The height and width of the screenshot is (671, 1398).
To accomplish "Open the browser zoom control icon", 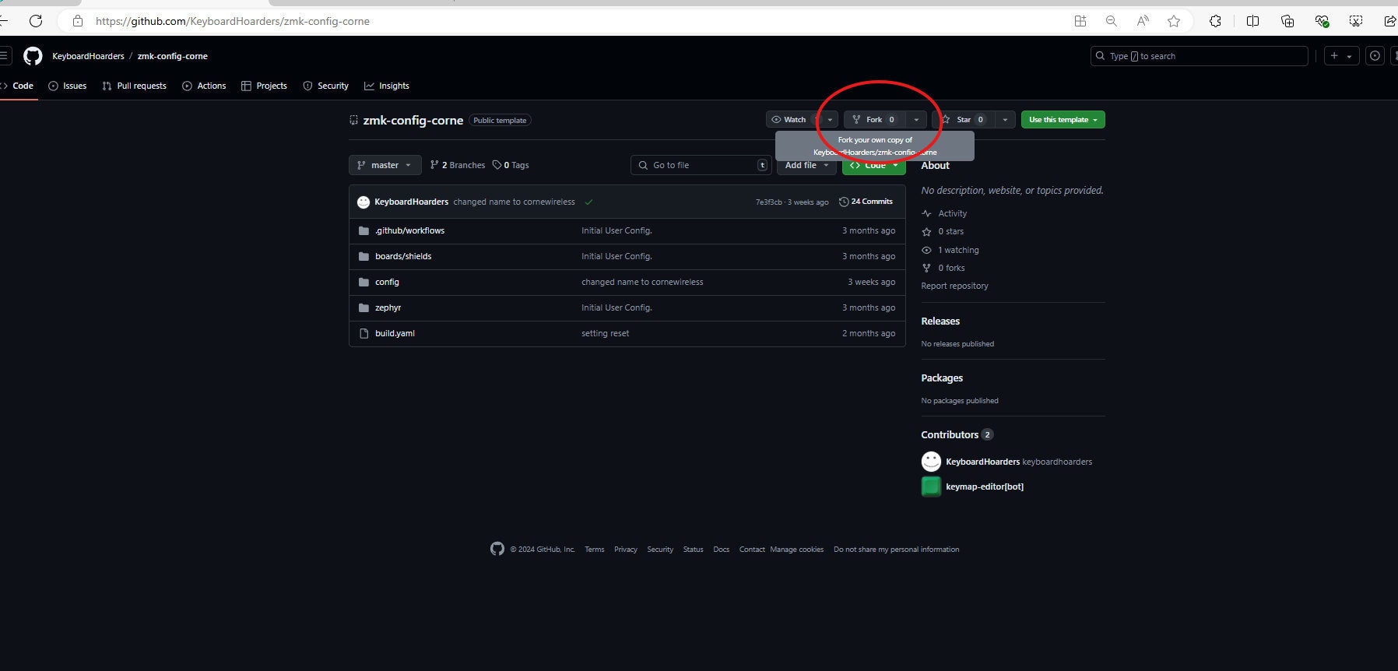I will tap(1112, 21).
